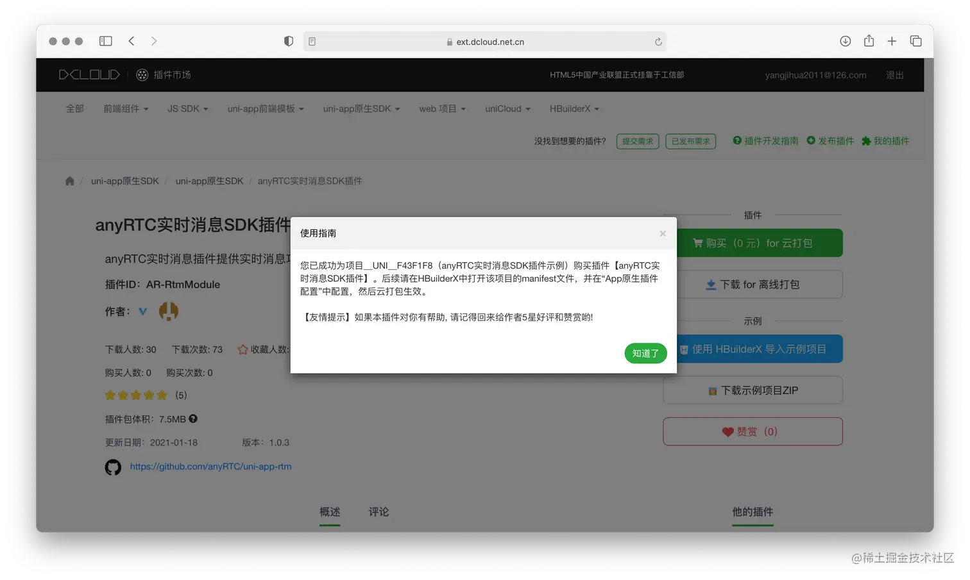Click the author avatar image
Screen dimensions: 970x580
pyautogui.click(x=169, y=311)
